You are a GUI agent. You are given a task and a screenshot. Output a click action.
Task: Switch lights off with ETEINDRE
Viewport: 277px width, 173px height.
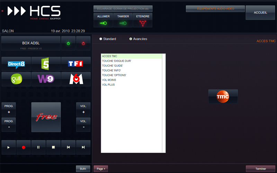pyautogui.click(x=143, y=20)
